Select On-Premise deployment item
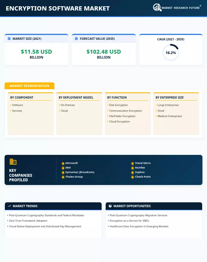The image size is (207, 262). (x=68, y=105)
